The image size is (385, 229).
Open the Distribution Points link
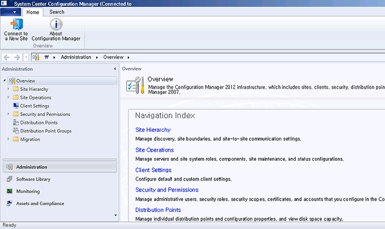coord(158,210)
